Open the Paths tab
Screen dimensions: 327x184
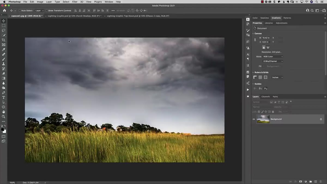(x=275, y=97)
